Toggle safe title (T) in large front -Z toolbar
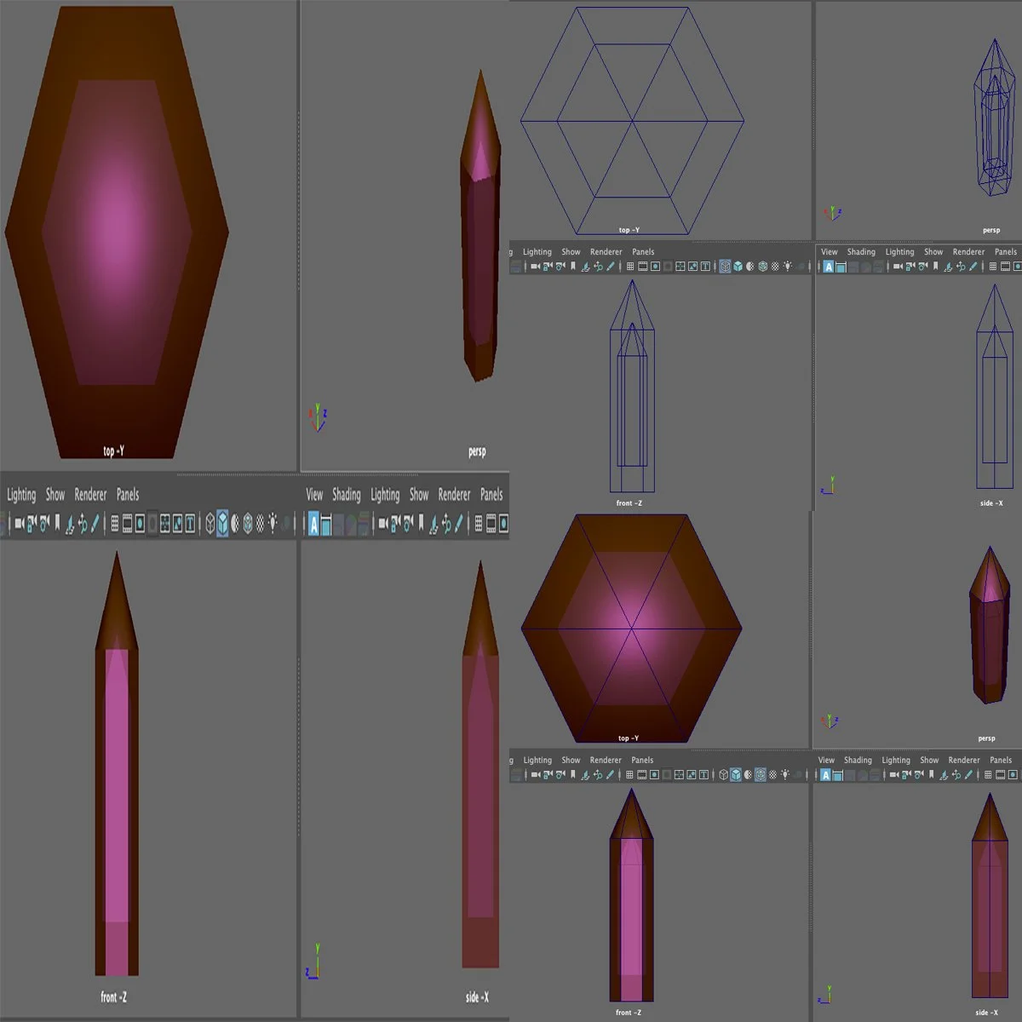The width and height of the screenshot is (1022, 1022). coord(190,524)
